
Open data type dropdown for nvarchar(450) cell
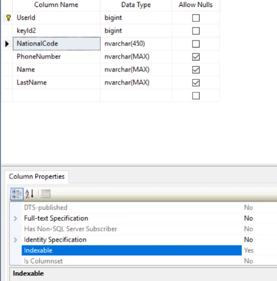click(x=136, y=43)
